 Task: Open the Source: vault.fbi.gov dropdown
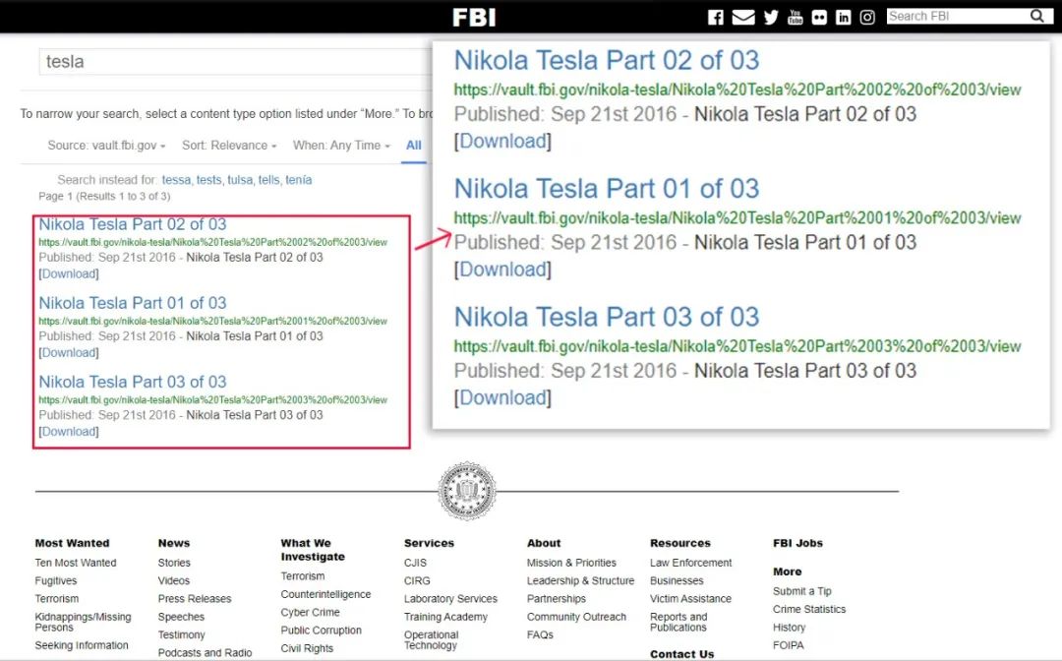point(106,145)
